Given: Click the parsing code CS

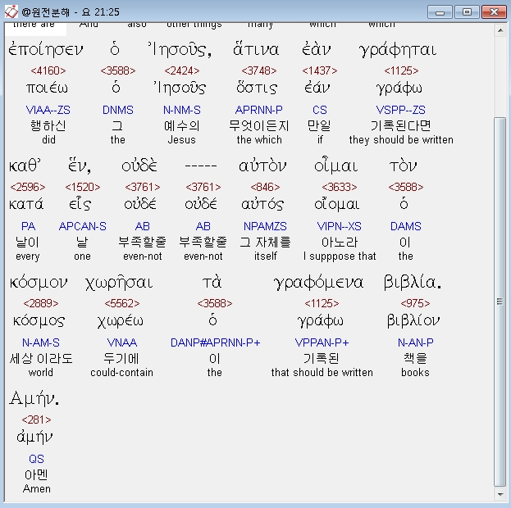Looking at the screenshot, I should 320,110.
